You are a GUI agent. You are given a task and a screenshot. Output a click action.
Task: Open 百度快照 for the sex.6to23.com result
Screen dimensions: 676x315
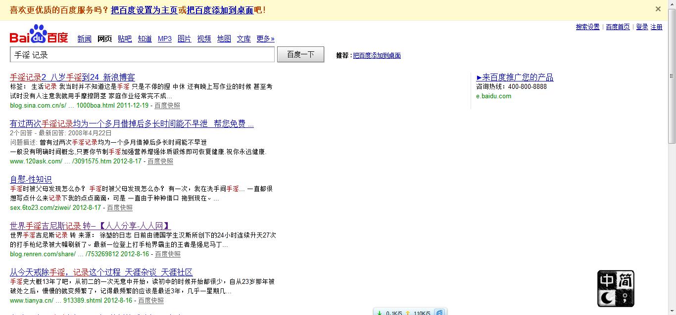[120, 208]
